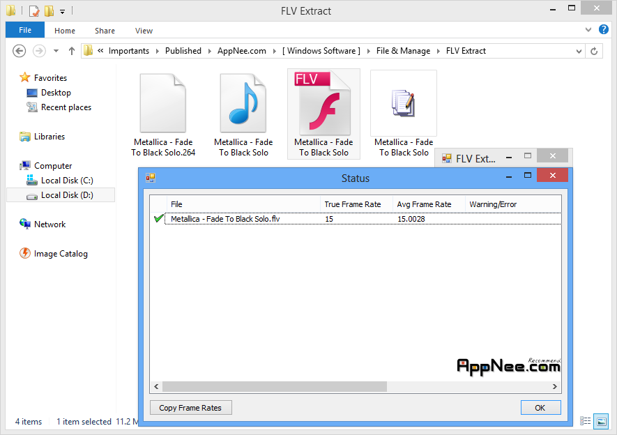Expand the AppNee.com breadcrumb arrow

point(274,51)
